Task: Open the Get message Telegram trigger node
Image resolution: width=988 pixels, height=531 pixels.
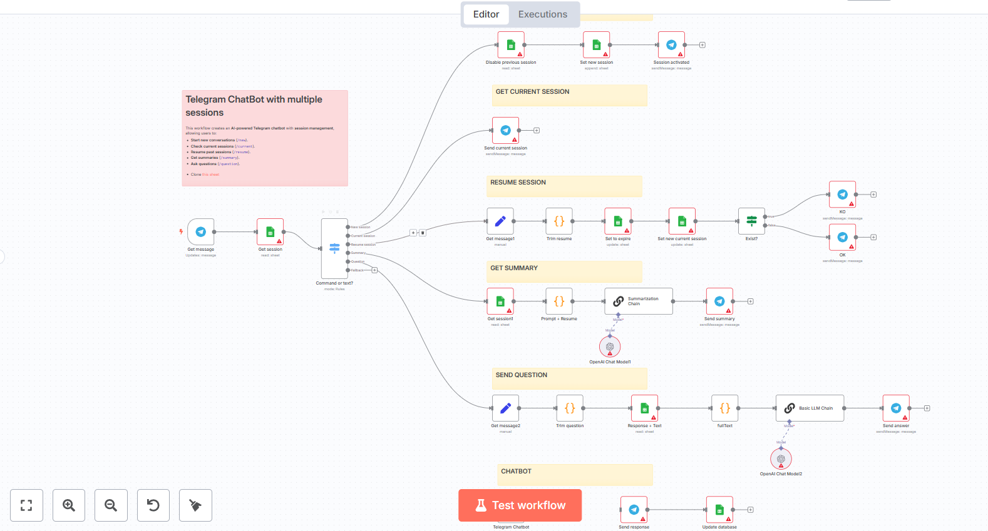Action: (x=200, y=232)
